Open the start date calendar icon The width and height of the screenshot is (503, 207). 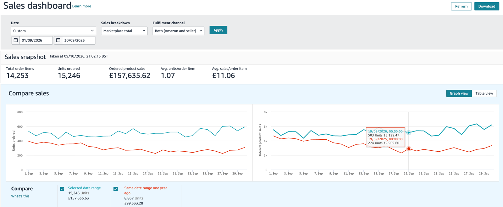click(x=16, y=40)
